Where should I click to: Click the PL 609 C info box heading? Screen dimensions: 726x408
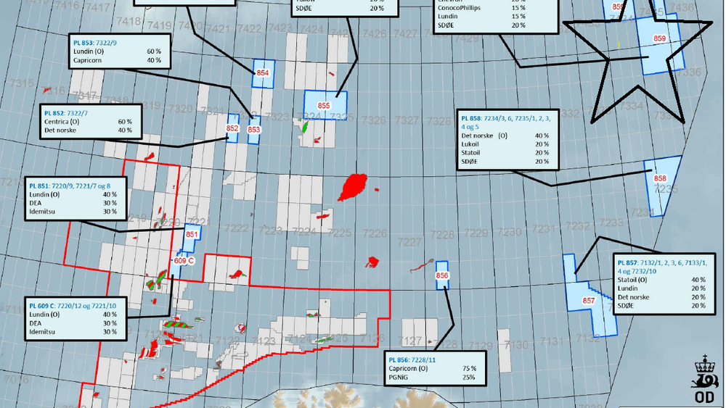point(73,305)
